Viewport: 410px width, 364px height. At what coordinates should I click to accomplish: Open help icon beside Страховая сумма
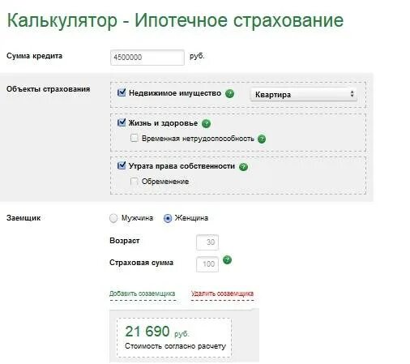point(227,260)
